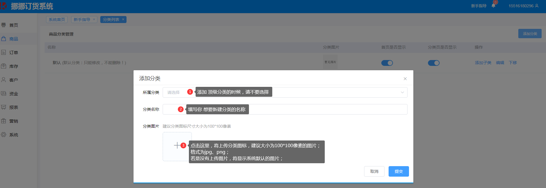Click the plus icon to upload category image
This screenshot has width=546, height=188.
pyautogui.click(x=177, y=145)
